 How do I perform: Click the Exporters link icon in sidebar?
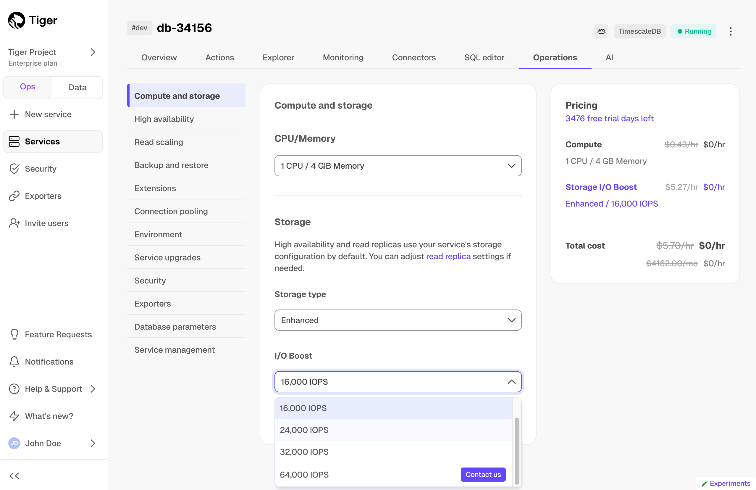(14, 196)
